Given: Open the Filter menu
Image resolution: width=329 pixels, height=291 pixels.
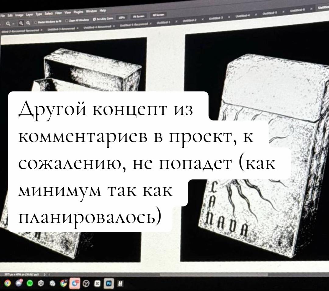Looking at the screenshot, I should click(x=58, y=13).
